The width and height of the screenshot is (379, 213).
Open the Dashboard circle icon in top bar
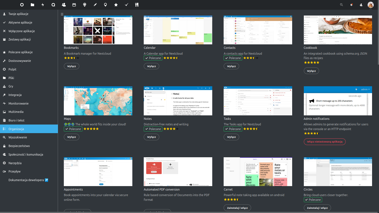coord(22,5)
